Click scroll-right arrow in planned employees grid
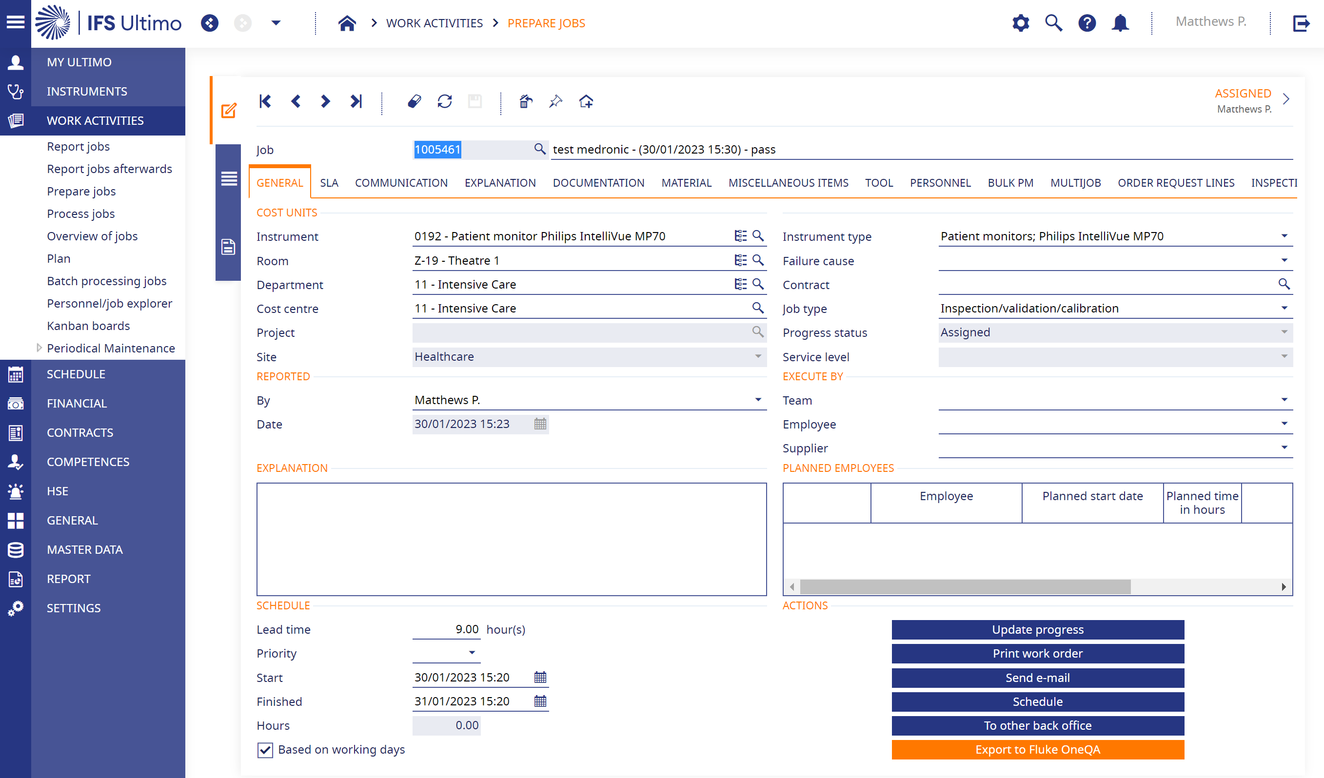 click(x=1284, y=587)
